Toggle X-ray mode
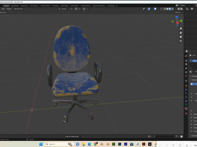The width and height of the screenshot is (197, 147). point(161,9)
